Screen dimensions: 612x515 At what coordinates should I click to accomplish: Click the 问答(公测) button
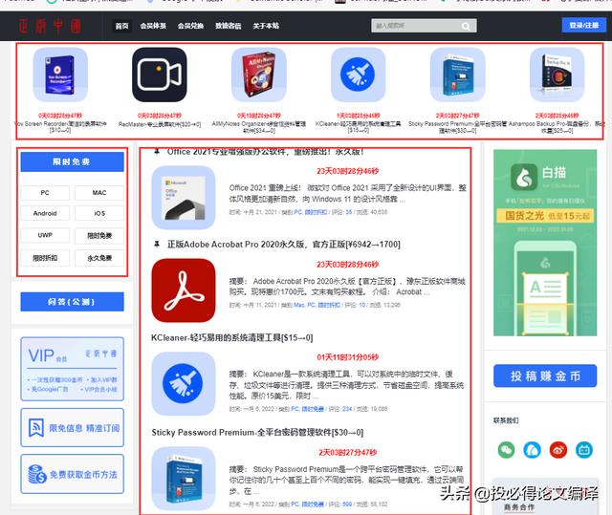coord(72,302)
